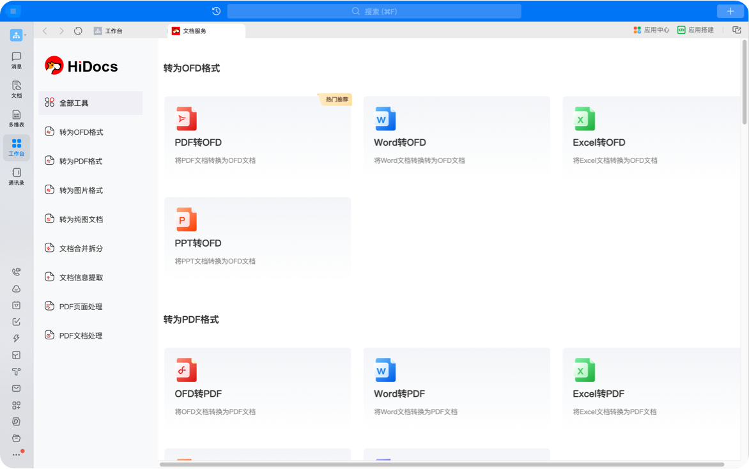Open the OFD转PDF tool card icon
749x469 pixels.
click(187, 370)
